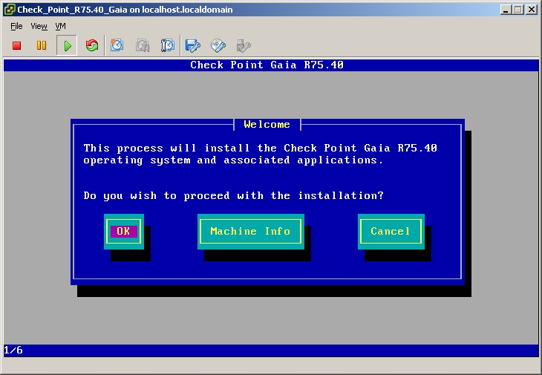Click the USB device connection icon
Viewport: 542px width, 375px height.
pyautogui.click(x=244, y=45)
